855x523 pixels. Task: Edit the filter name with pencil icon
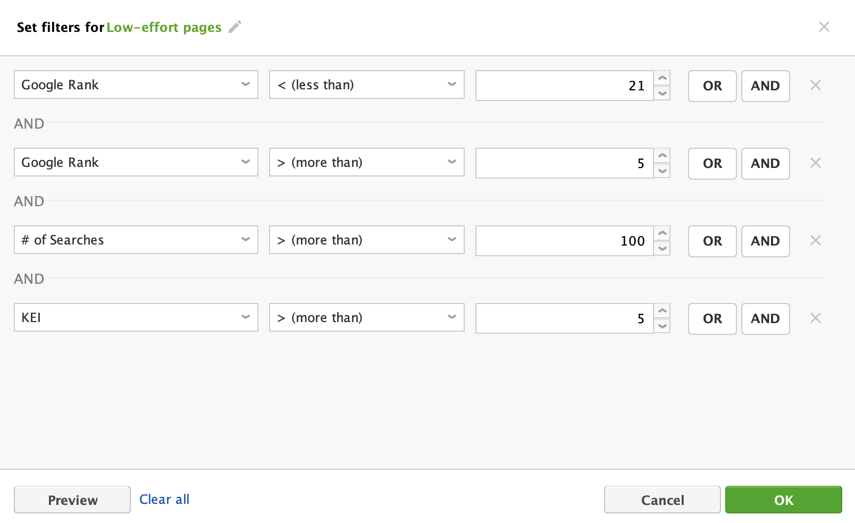(235, 27)
